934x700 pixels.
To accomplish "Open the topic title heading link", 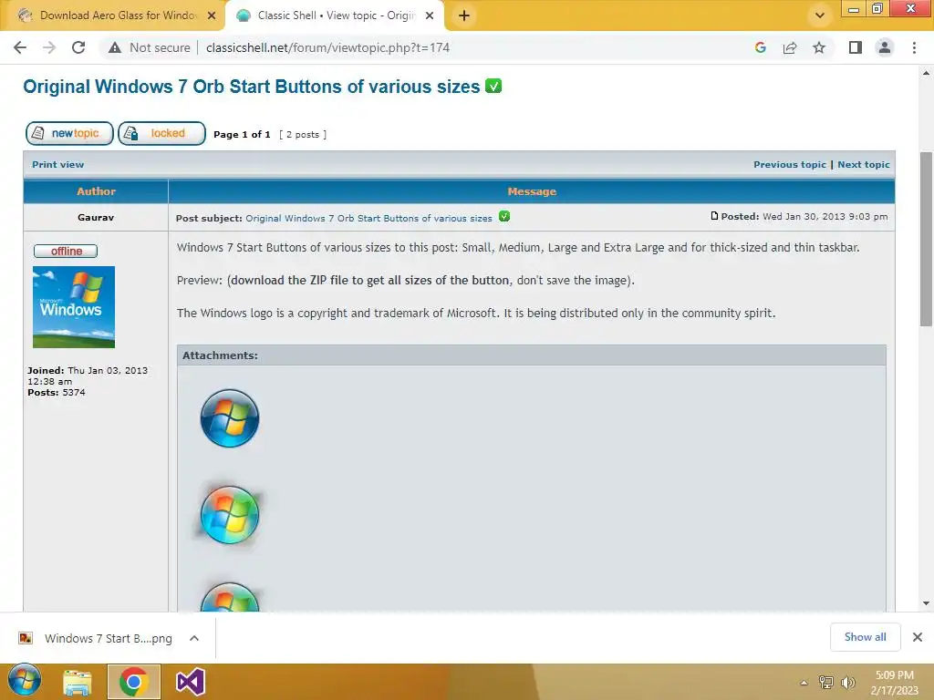I will (252, 87).
